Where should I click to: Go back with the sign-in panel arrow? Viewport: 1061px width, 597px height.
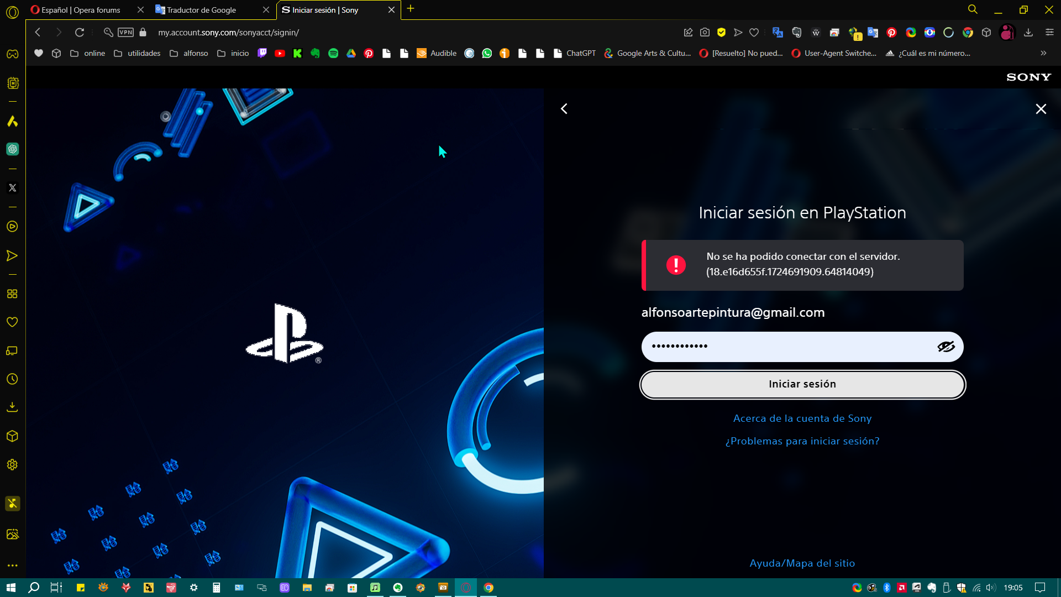click(x=564, y=109)
